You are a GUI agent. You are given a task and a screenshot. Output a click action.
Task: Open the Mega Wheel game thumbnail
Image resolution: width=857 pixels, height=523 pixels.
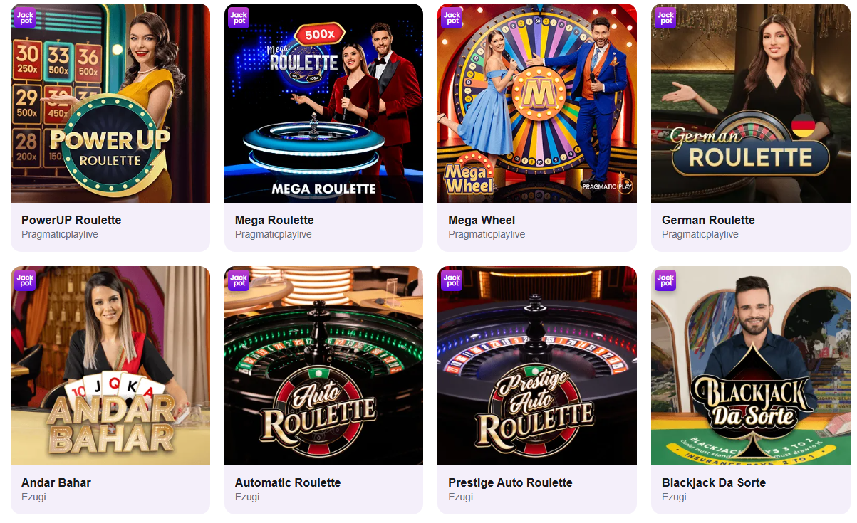coord(536,103)
